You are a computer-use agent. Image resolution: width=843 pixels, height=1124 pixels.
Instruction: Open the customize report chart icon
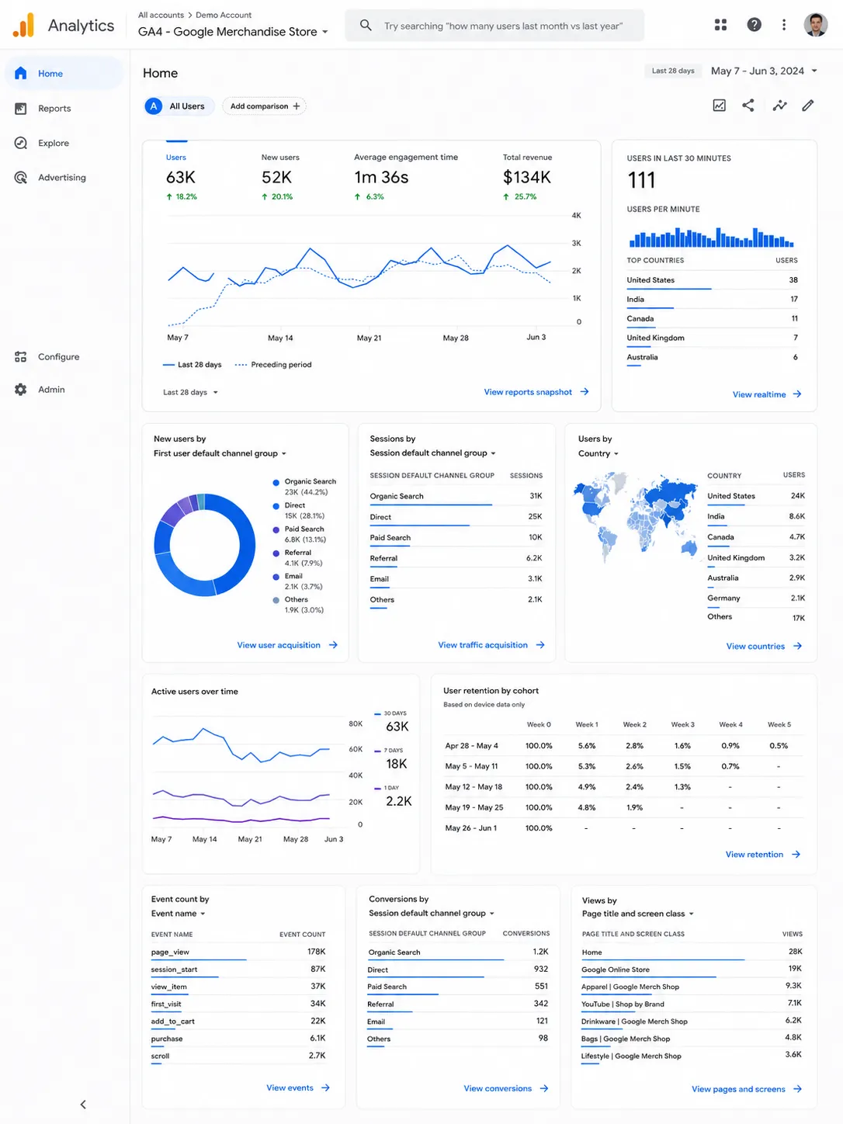click(720, 106)
